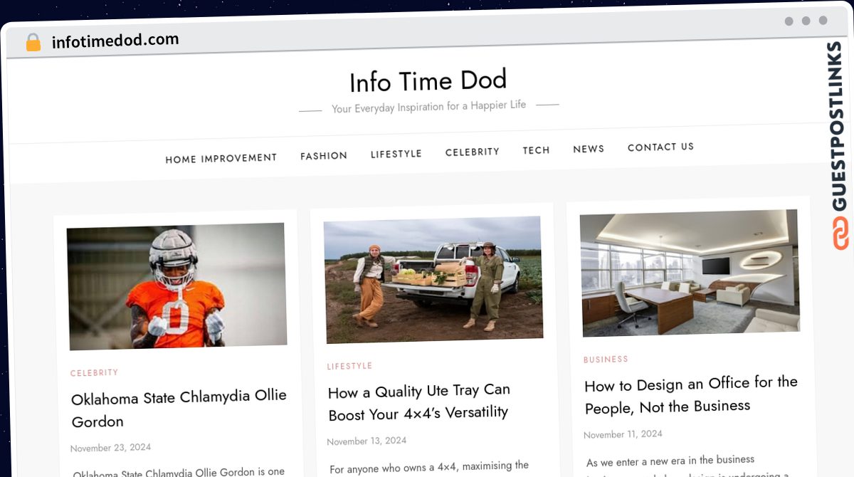Click the Lifestyle category tag on ute card
The width and height of the screenshot is (854, 477).
click(349, 366)
